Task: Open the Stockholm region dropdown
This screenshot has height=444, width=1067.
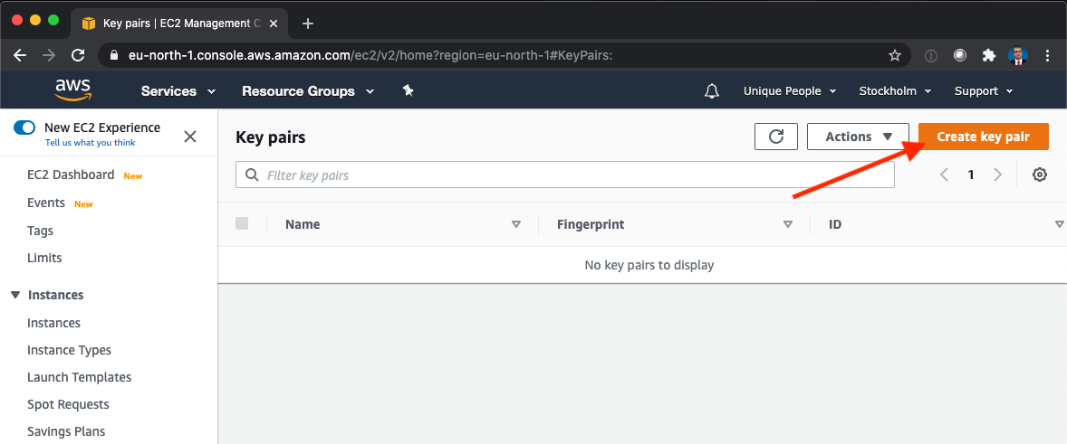Action: (x=895, y=91)
